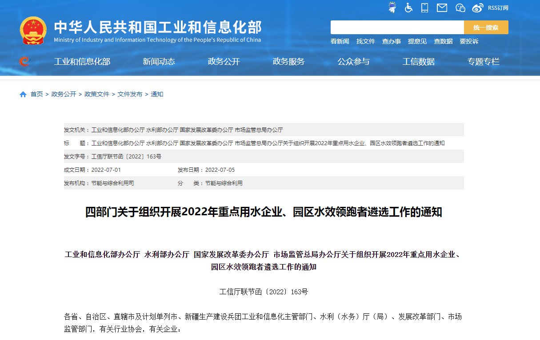Open 提意见 quick link

tap(417, 41)
